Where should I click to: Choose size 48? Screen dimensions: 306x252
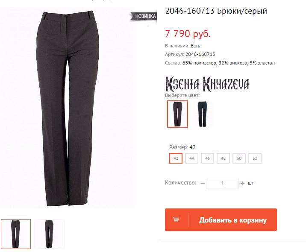[223, 158]
